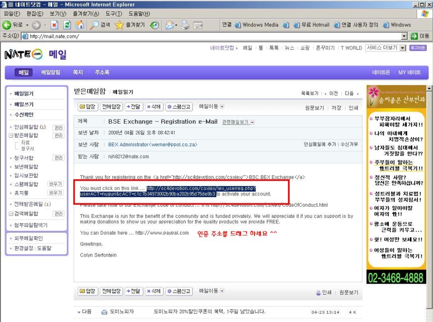Image resolution: width=433 pixels, height=322 pixels.
Task: Collapse the 받은메일함 folder tree
Action: pos(11,135)
